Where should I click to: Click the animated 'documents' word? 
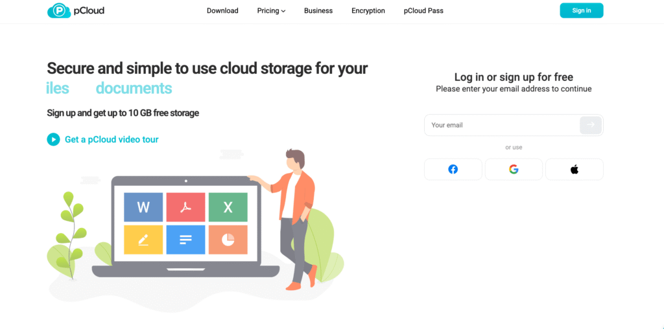tap(134, 88)
